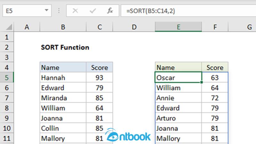This screenshot has height=144, width=256.
Task: Select 'Joanna' cell in column B
Action: click(x=63, y=118)
